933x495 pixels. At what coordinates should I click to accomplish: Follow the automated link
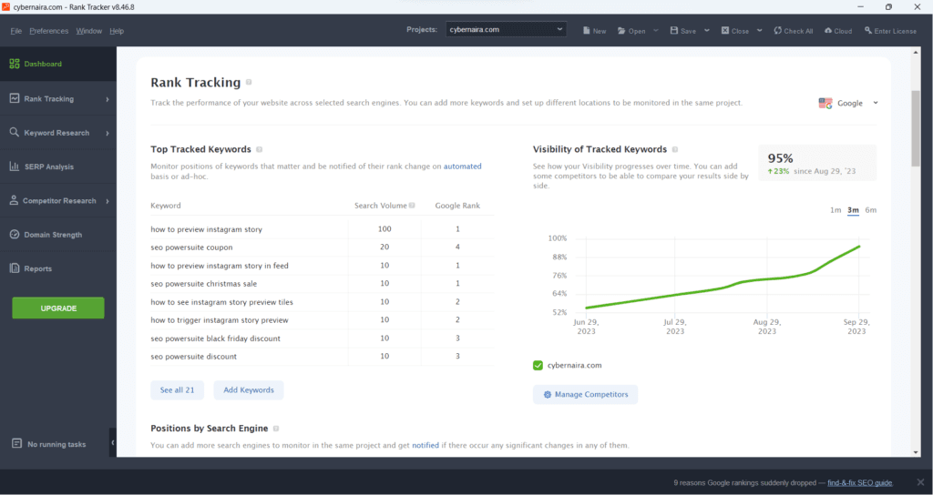point(462,167)
